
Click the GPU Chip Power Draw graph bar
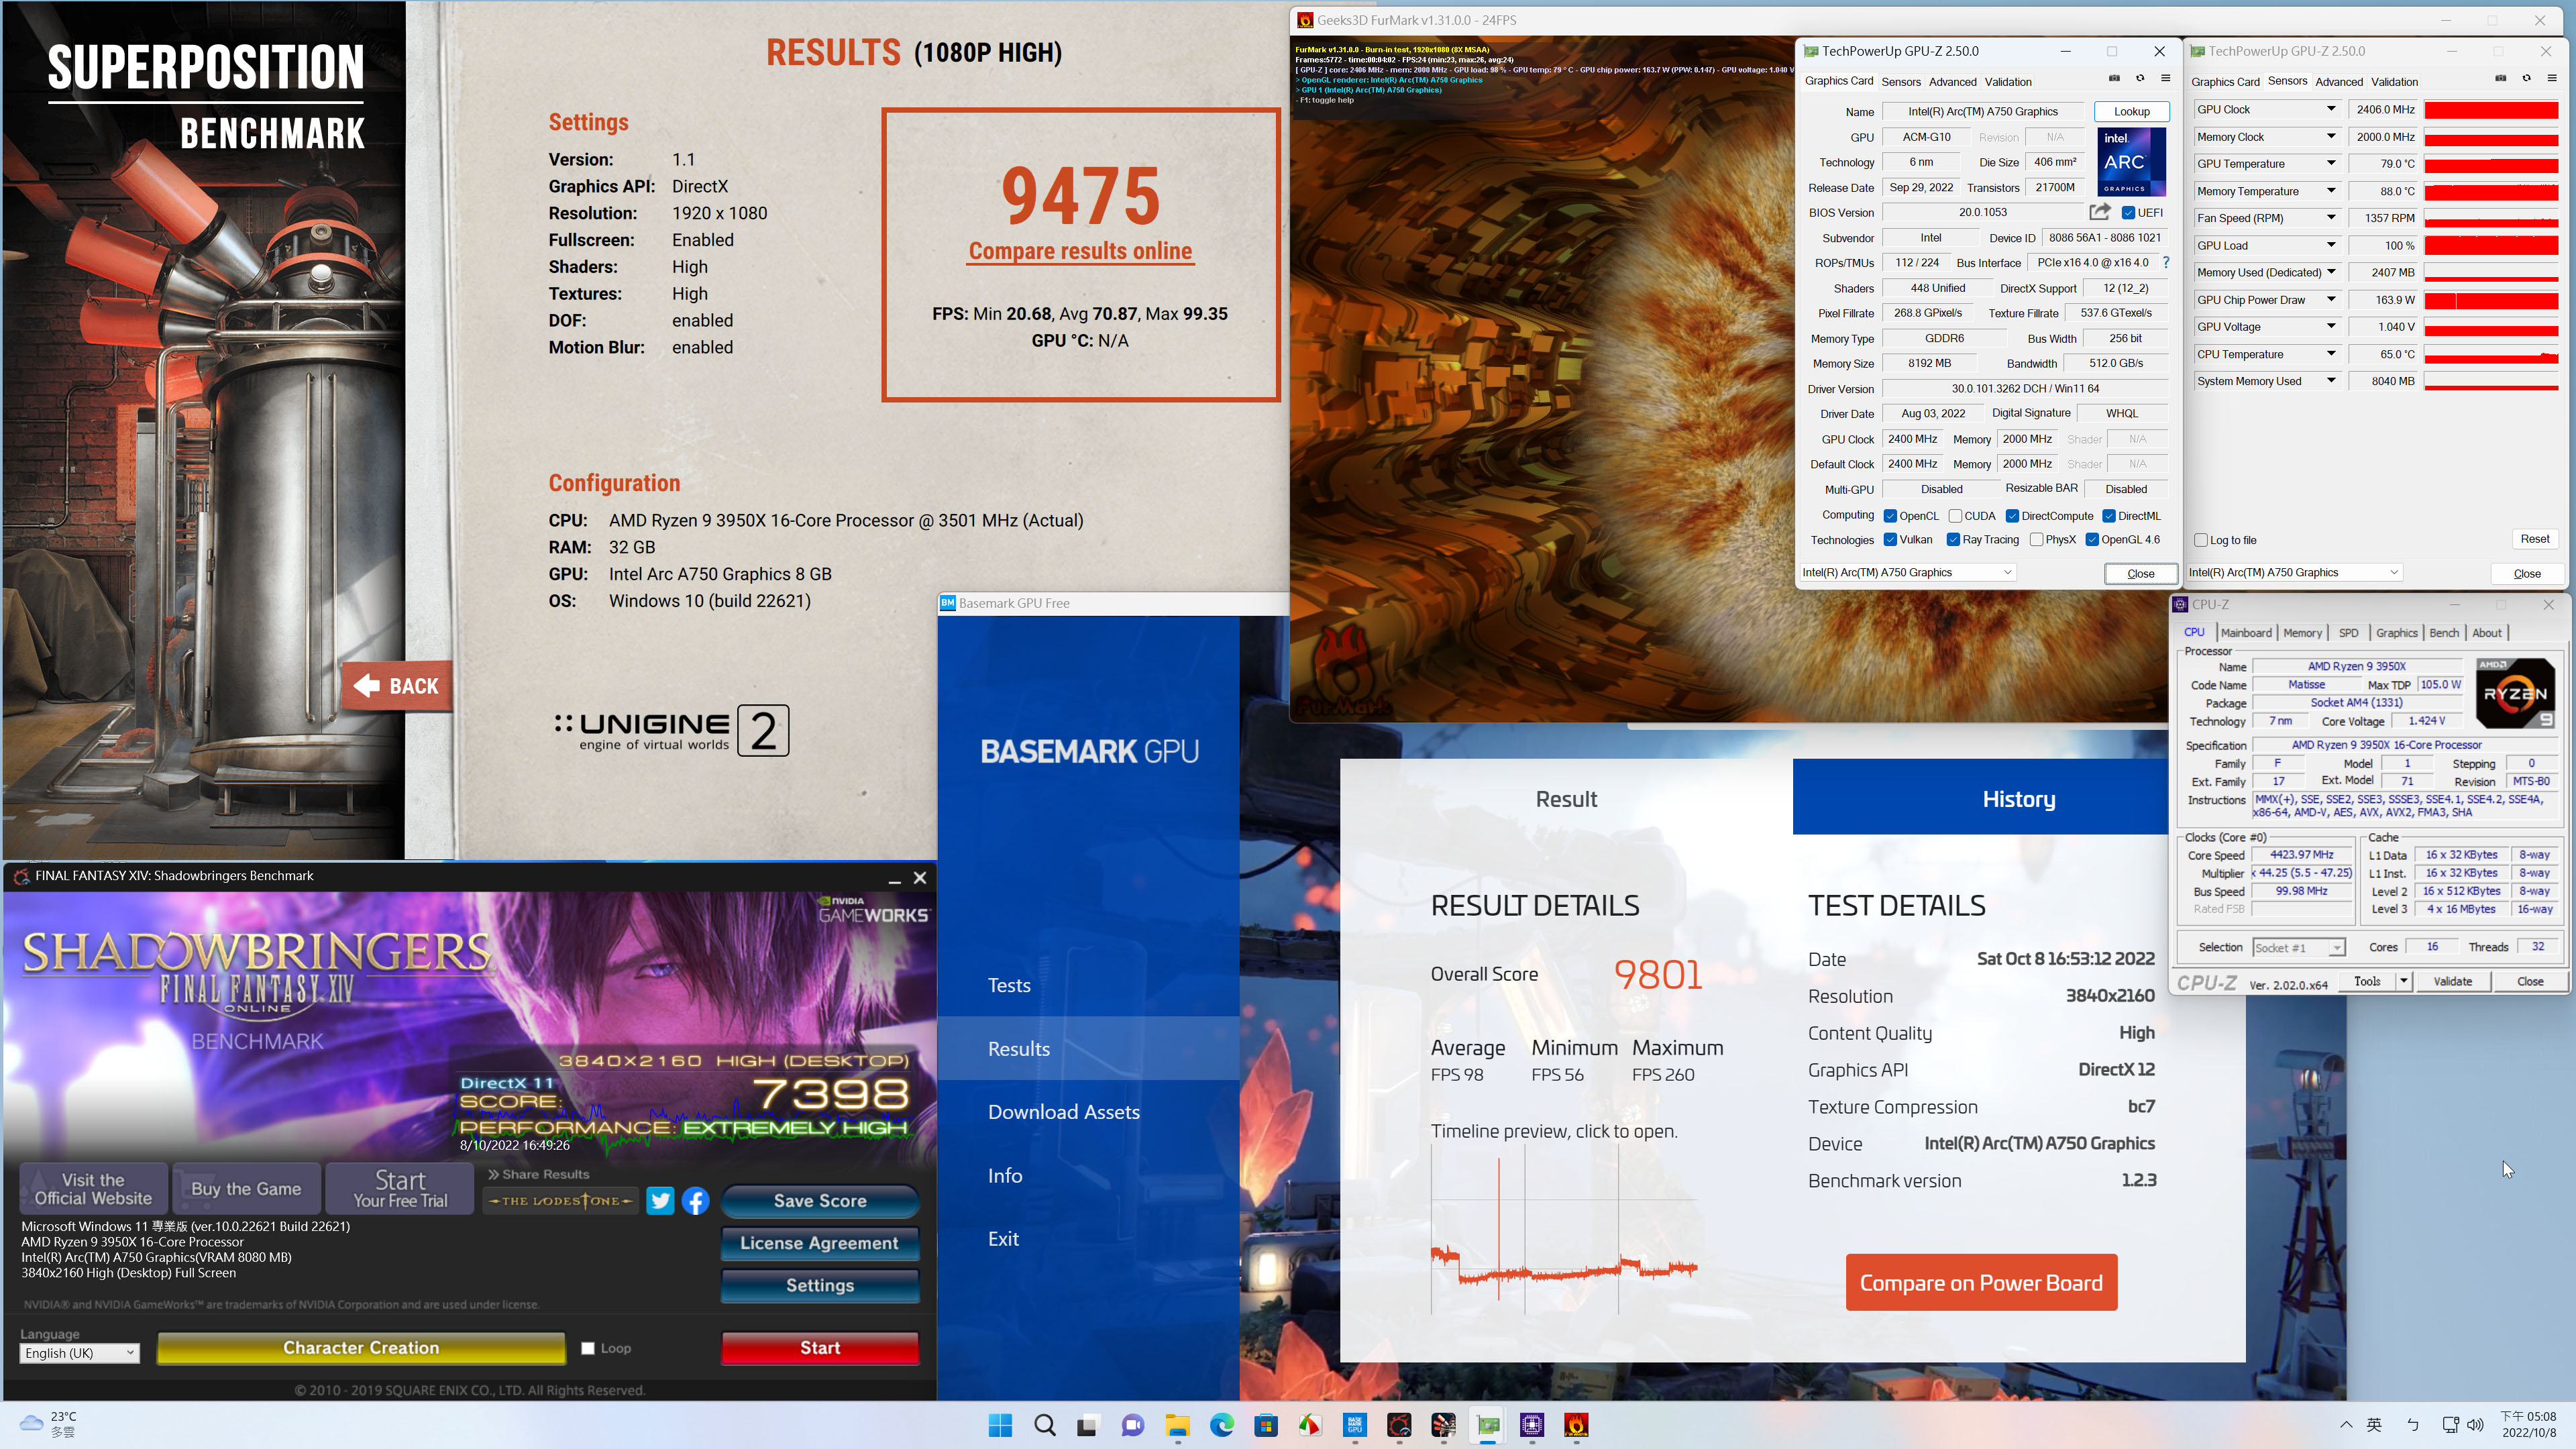tap(2491, 299)
